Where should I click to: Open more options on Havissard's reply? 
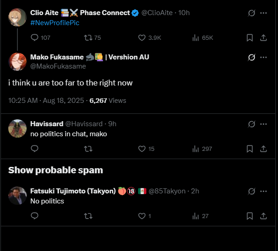point(263,124)
